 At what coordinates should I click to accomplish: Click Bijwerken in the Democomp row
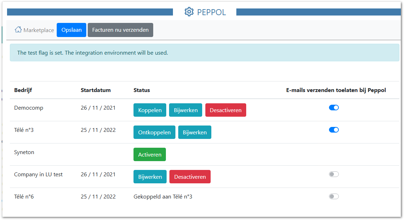(186, 110)
